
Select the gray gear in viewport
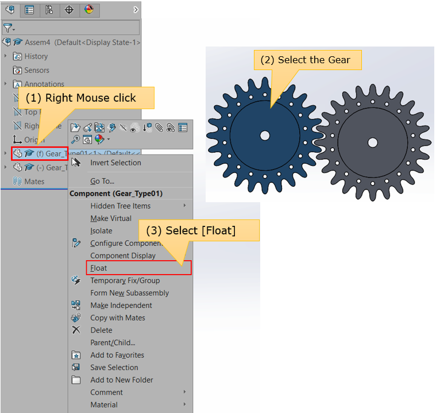point(373,142)
